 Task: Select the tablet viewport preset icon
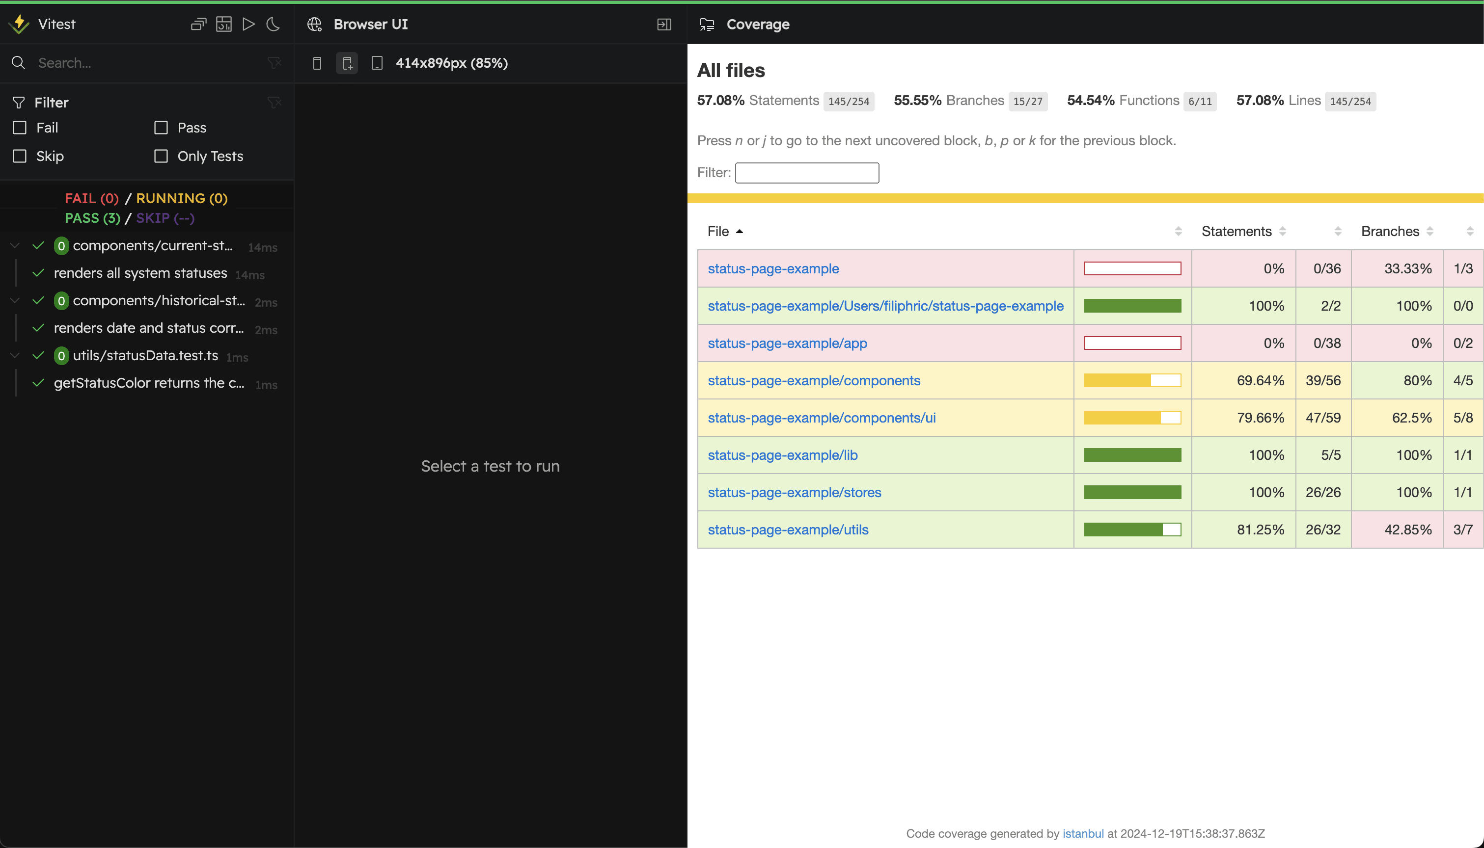(x=376, y=63)
